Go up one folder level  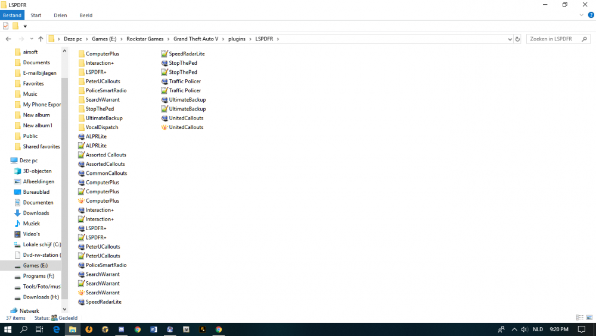click(x=41, y=39)
